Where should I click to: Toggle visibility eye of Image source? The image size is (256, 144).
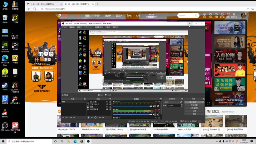tap(107, 107)
